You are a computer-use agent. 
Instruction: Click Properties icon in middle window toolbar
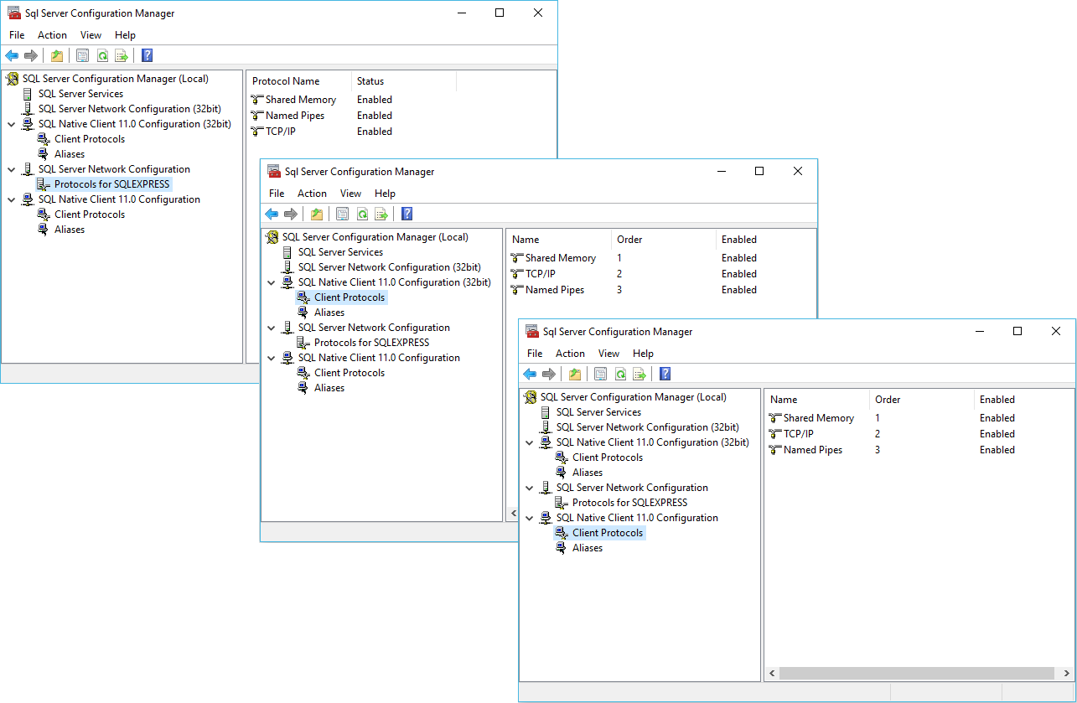pos(342,215)
